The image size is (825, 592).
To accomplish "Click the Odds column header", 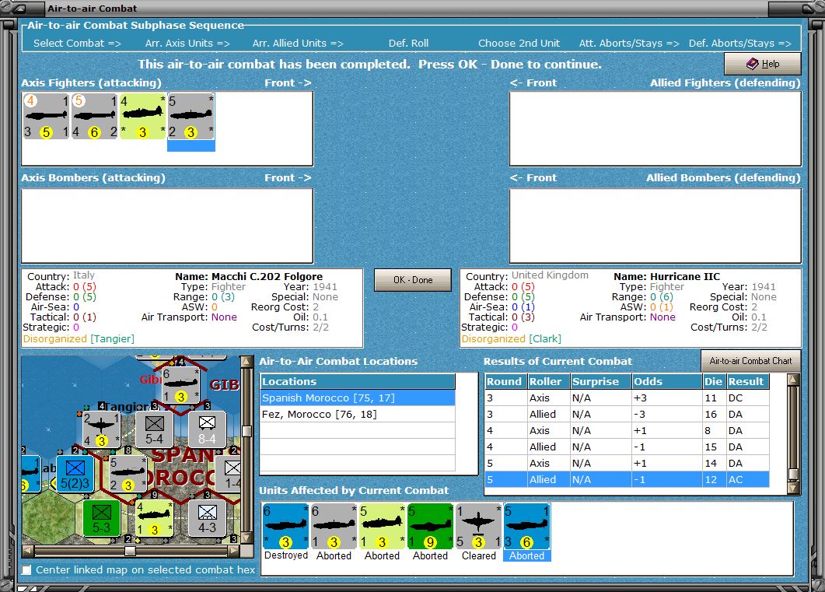I will click(x=667, y=381).
